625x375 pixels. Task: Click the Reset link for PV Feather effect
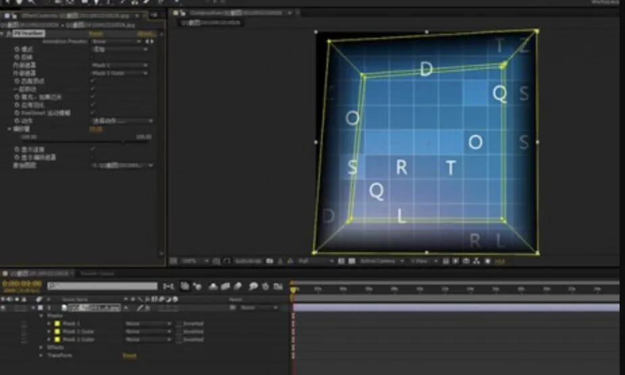(x=96, y=34)
